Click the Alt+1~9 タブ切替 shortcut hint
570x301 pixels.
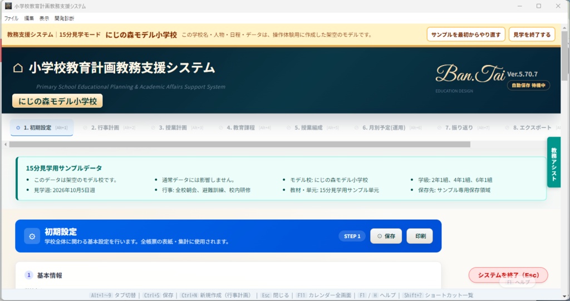coord(112,295)
